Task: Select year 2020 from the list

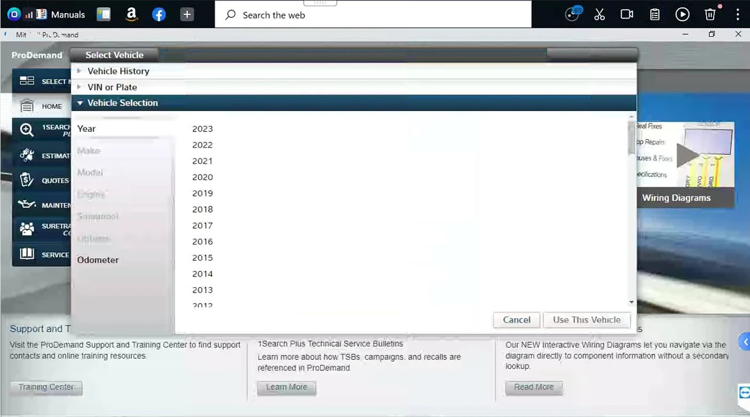Action: click(203, 177)
